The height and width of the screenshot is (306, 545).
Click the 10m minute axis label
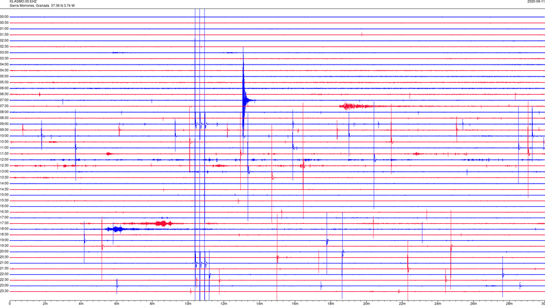coord(188,304)
